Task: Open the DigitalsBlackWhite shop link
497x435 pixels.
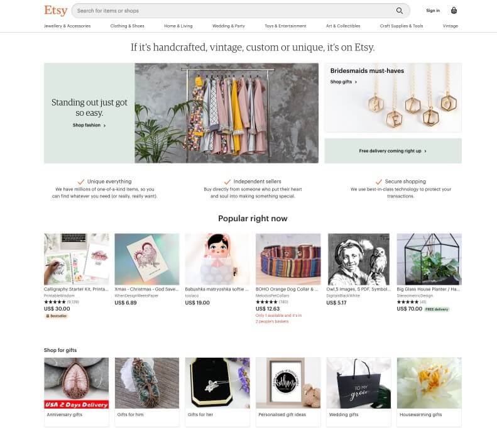Action: (343, 296)
